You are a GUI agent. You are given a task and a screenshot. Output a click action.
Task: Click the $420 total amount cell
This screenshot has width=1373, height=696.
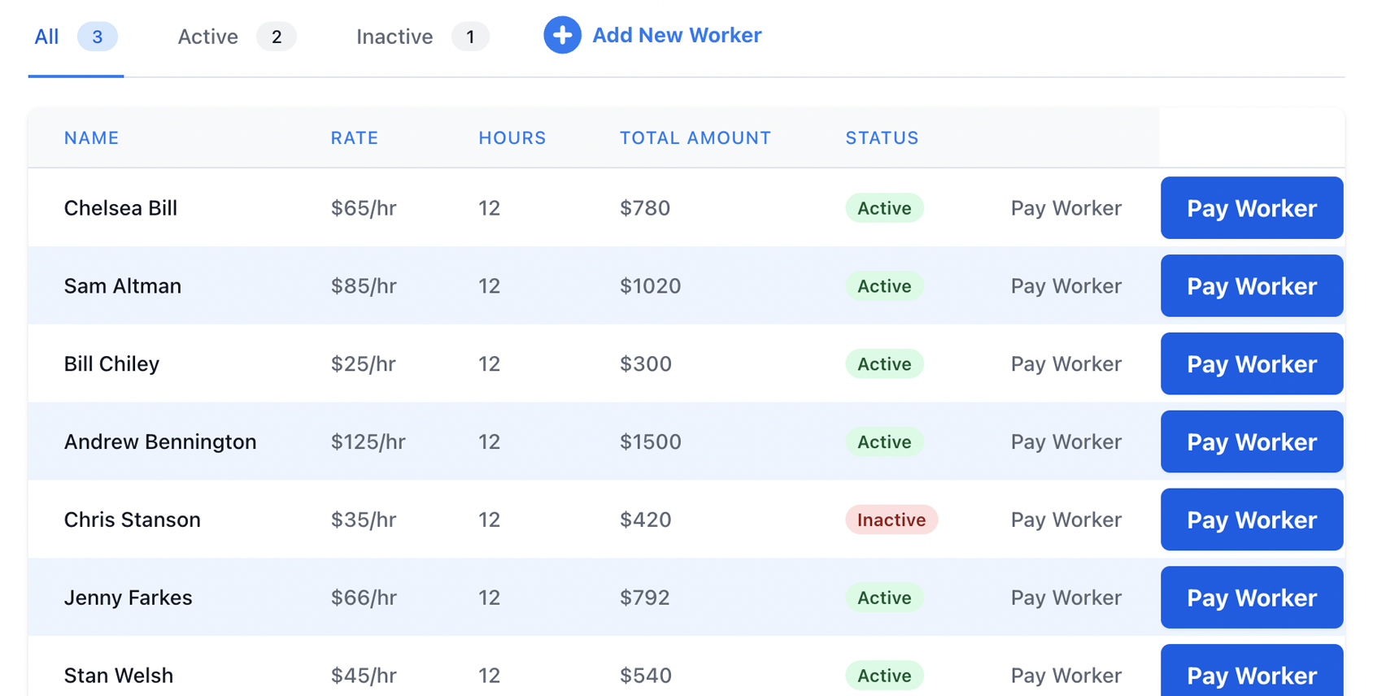646,520
